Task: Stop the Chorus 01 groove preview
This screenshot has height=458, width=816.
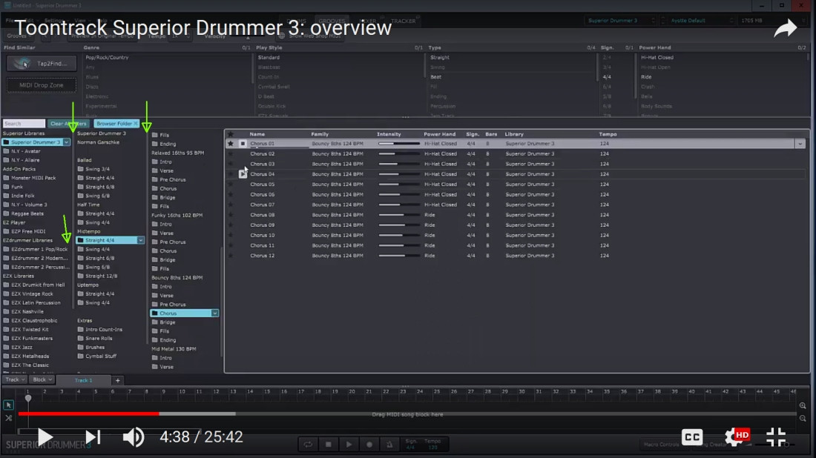Action: (242, 144)
